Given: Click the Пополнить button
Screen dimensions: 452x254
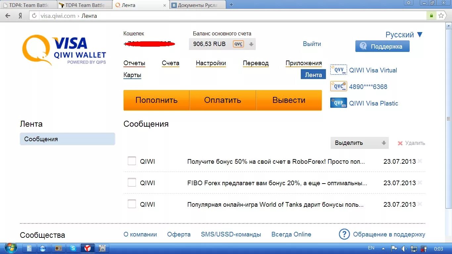Looking at the screenshot, I should (157, 100).
